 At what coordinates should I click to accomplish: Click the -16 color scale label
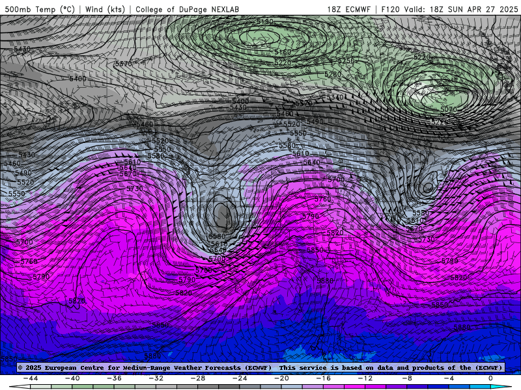coord(324,378)
